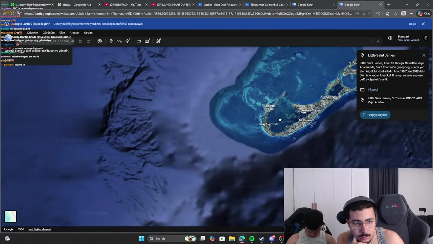Switch to dangal Google'da Ara tab
This screenshot has height=244, width=433.
[x=79, y=5]
